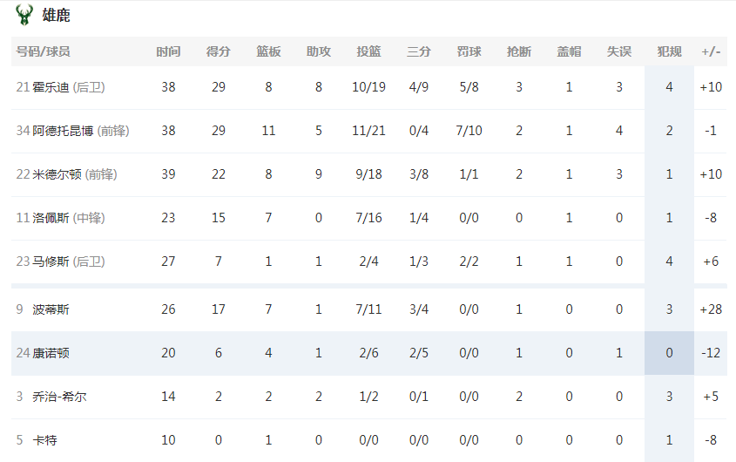Image resolution: width=736 pixels, height=462 pixels.
Task: Click the 时间 column header
Action: coord(168,51)
